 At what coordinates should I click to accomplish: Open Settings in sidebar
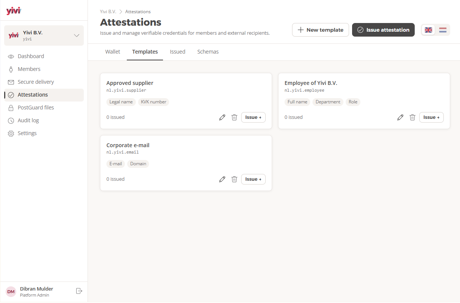click(44, 133)
